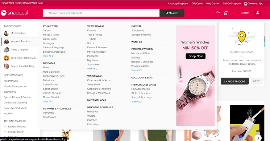The height and width of the screenshot is (141, 270).
Task: Open Automotives in more categories
Action: pyautogui.click(x=11, y=81)
